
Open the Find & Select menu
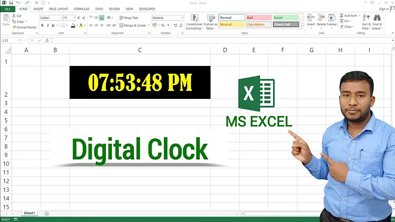(377, 22)
